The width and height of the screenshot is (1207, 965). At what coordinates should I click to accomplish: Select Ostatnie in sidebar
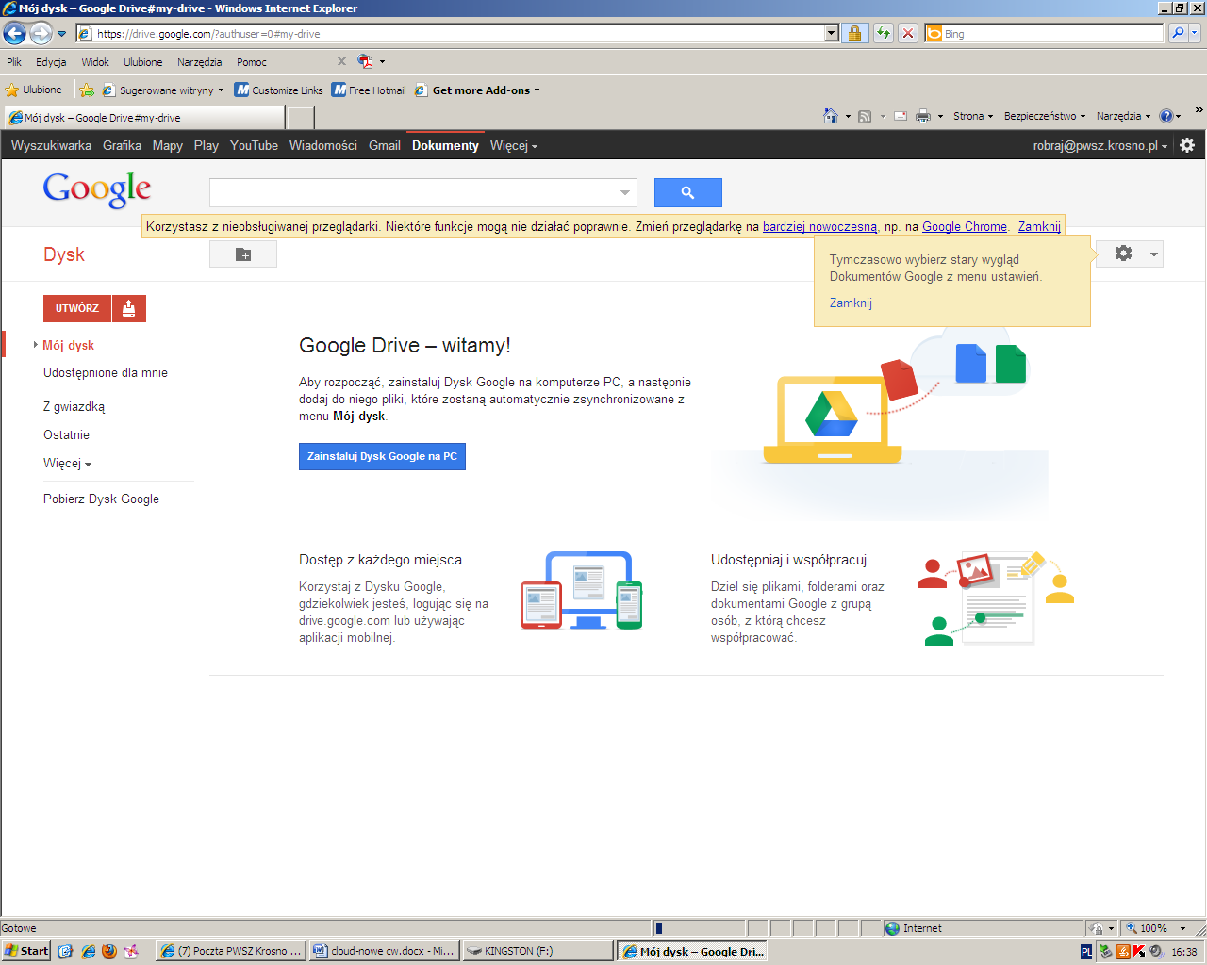(66, 434)
